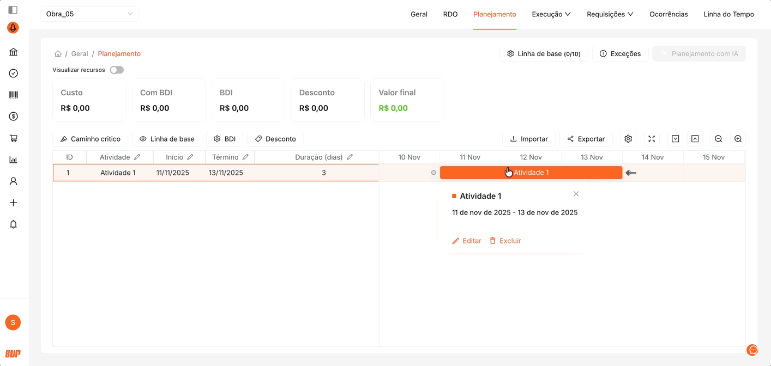Viewport: 771px width, 366px height.
Task: Click Editar in the activity popup
Action: click(x=467, y=241)
